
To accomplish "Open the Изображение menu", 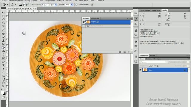I will point(30,1).
